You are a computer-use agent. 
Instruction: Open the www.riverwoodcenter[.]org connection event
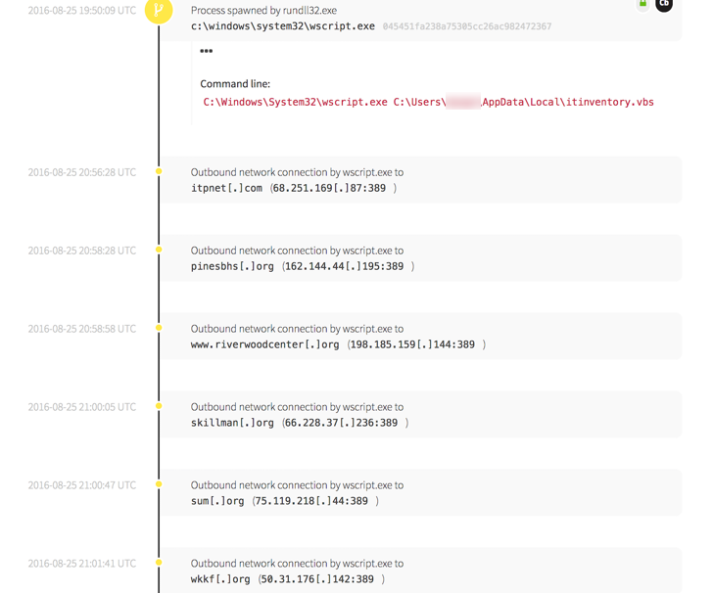point(421,337)
